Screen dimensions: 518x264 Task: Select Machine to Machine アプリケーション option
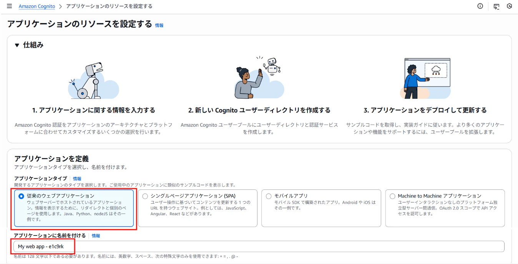(x=392, y=196)
